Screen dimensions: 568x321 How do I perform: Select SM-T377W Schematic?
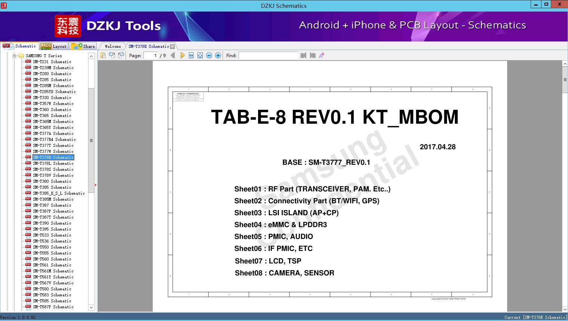pyautogui.click(x=53, y=151)
